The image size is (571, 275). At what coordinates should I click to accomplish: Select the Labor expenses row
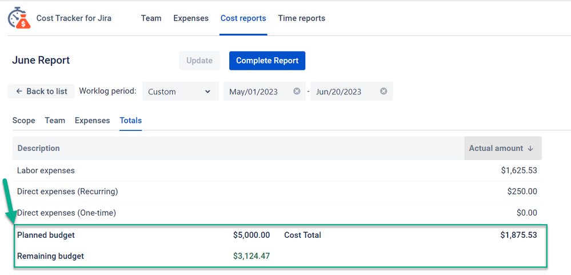point(46,170)
